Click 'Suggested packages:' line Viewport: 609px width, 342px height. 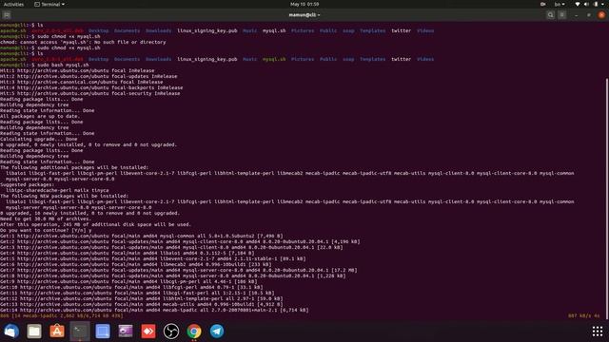coord(28,184)
